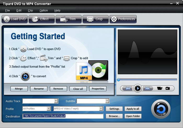Click the Destination path field
This screenshot has width=183, height=128.
point(63,116)
